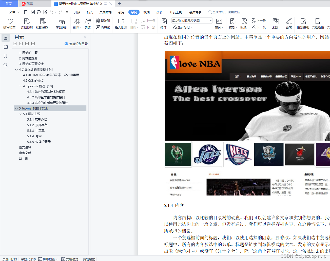Click the Save icon in quick toolbar
Image resolution: width=330 pixels, height=261 pixels.
26,12
